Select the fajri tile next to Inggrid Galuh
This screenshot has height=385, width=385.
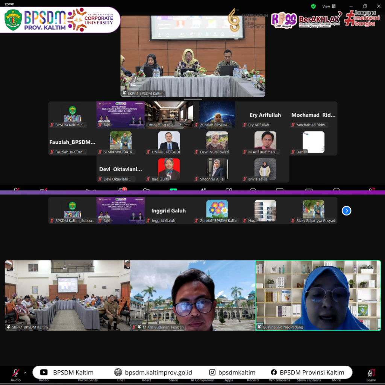pos(121,211)
